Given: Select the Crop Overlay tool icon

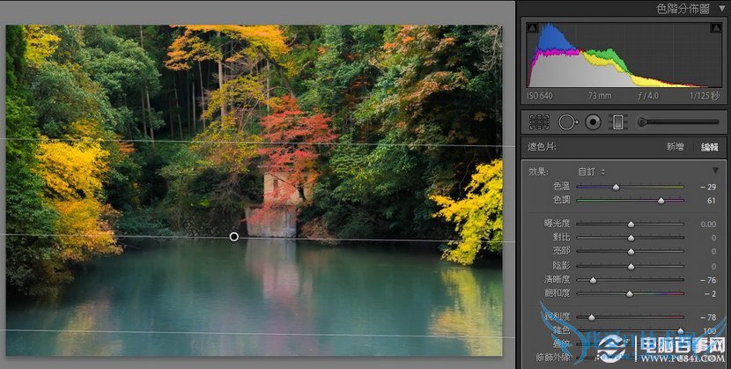Looking at the screenshot, I should [539, 122].
